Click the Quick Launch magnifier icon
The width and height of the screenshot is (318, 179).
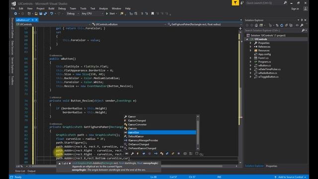pos(285,3)
